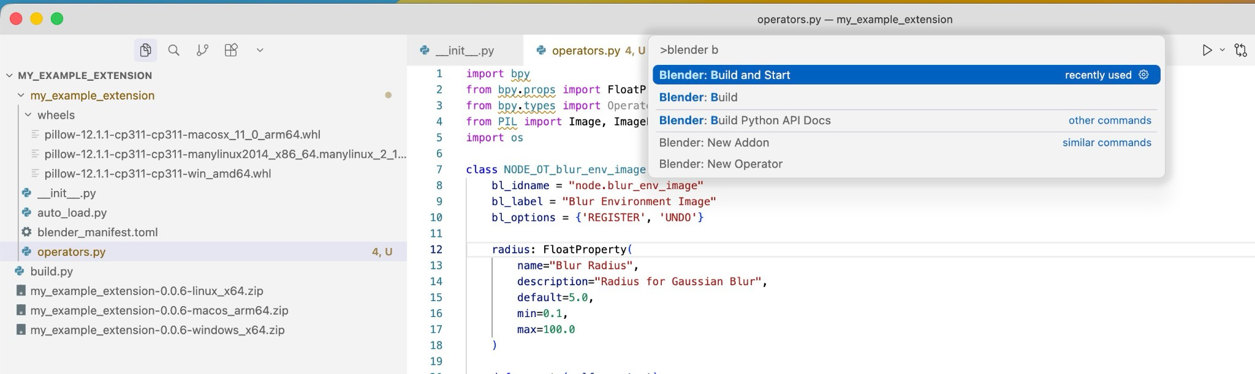The height and width of the screenshot is (374, 1255).
Task: Select Blender: New Operator command
Action: point(906,164)
